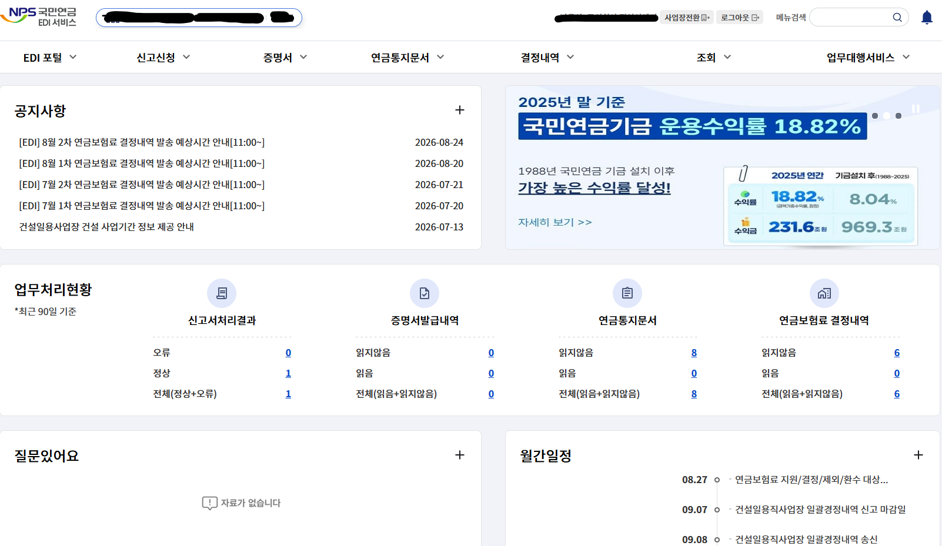Open 신고서처리결과 오류 count

(x=288, y=353)
